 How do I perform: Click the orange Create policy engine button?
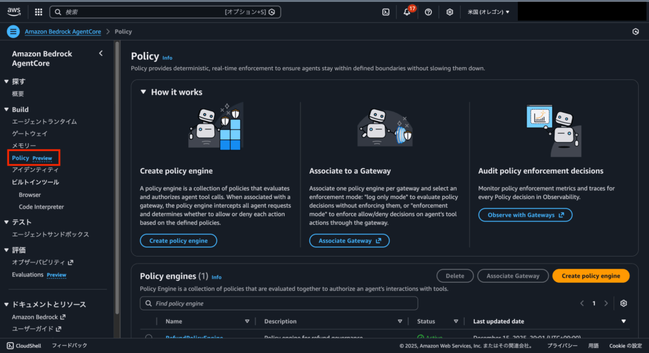(x=590, y=276)
